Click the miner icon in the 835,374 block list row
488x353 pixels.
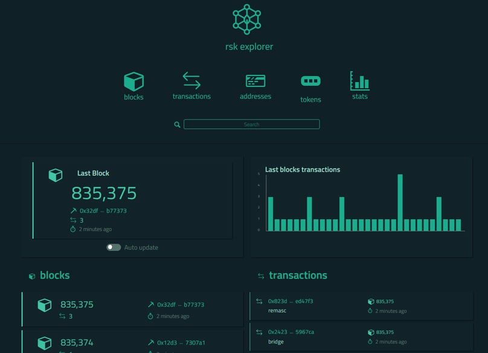click(x=151, y=342)
